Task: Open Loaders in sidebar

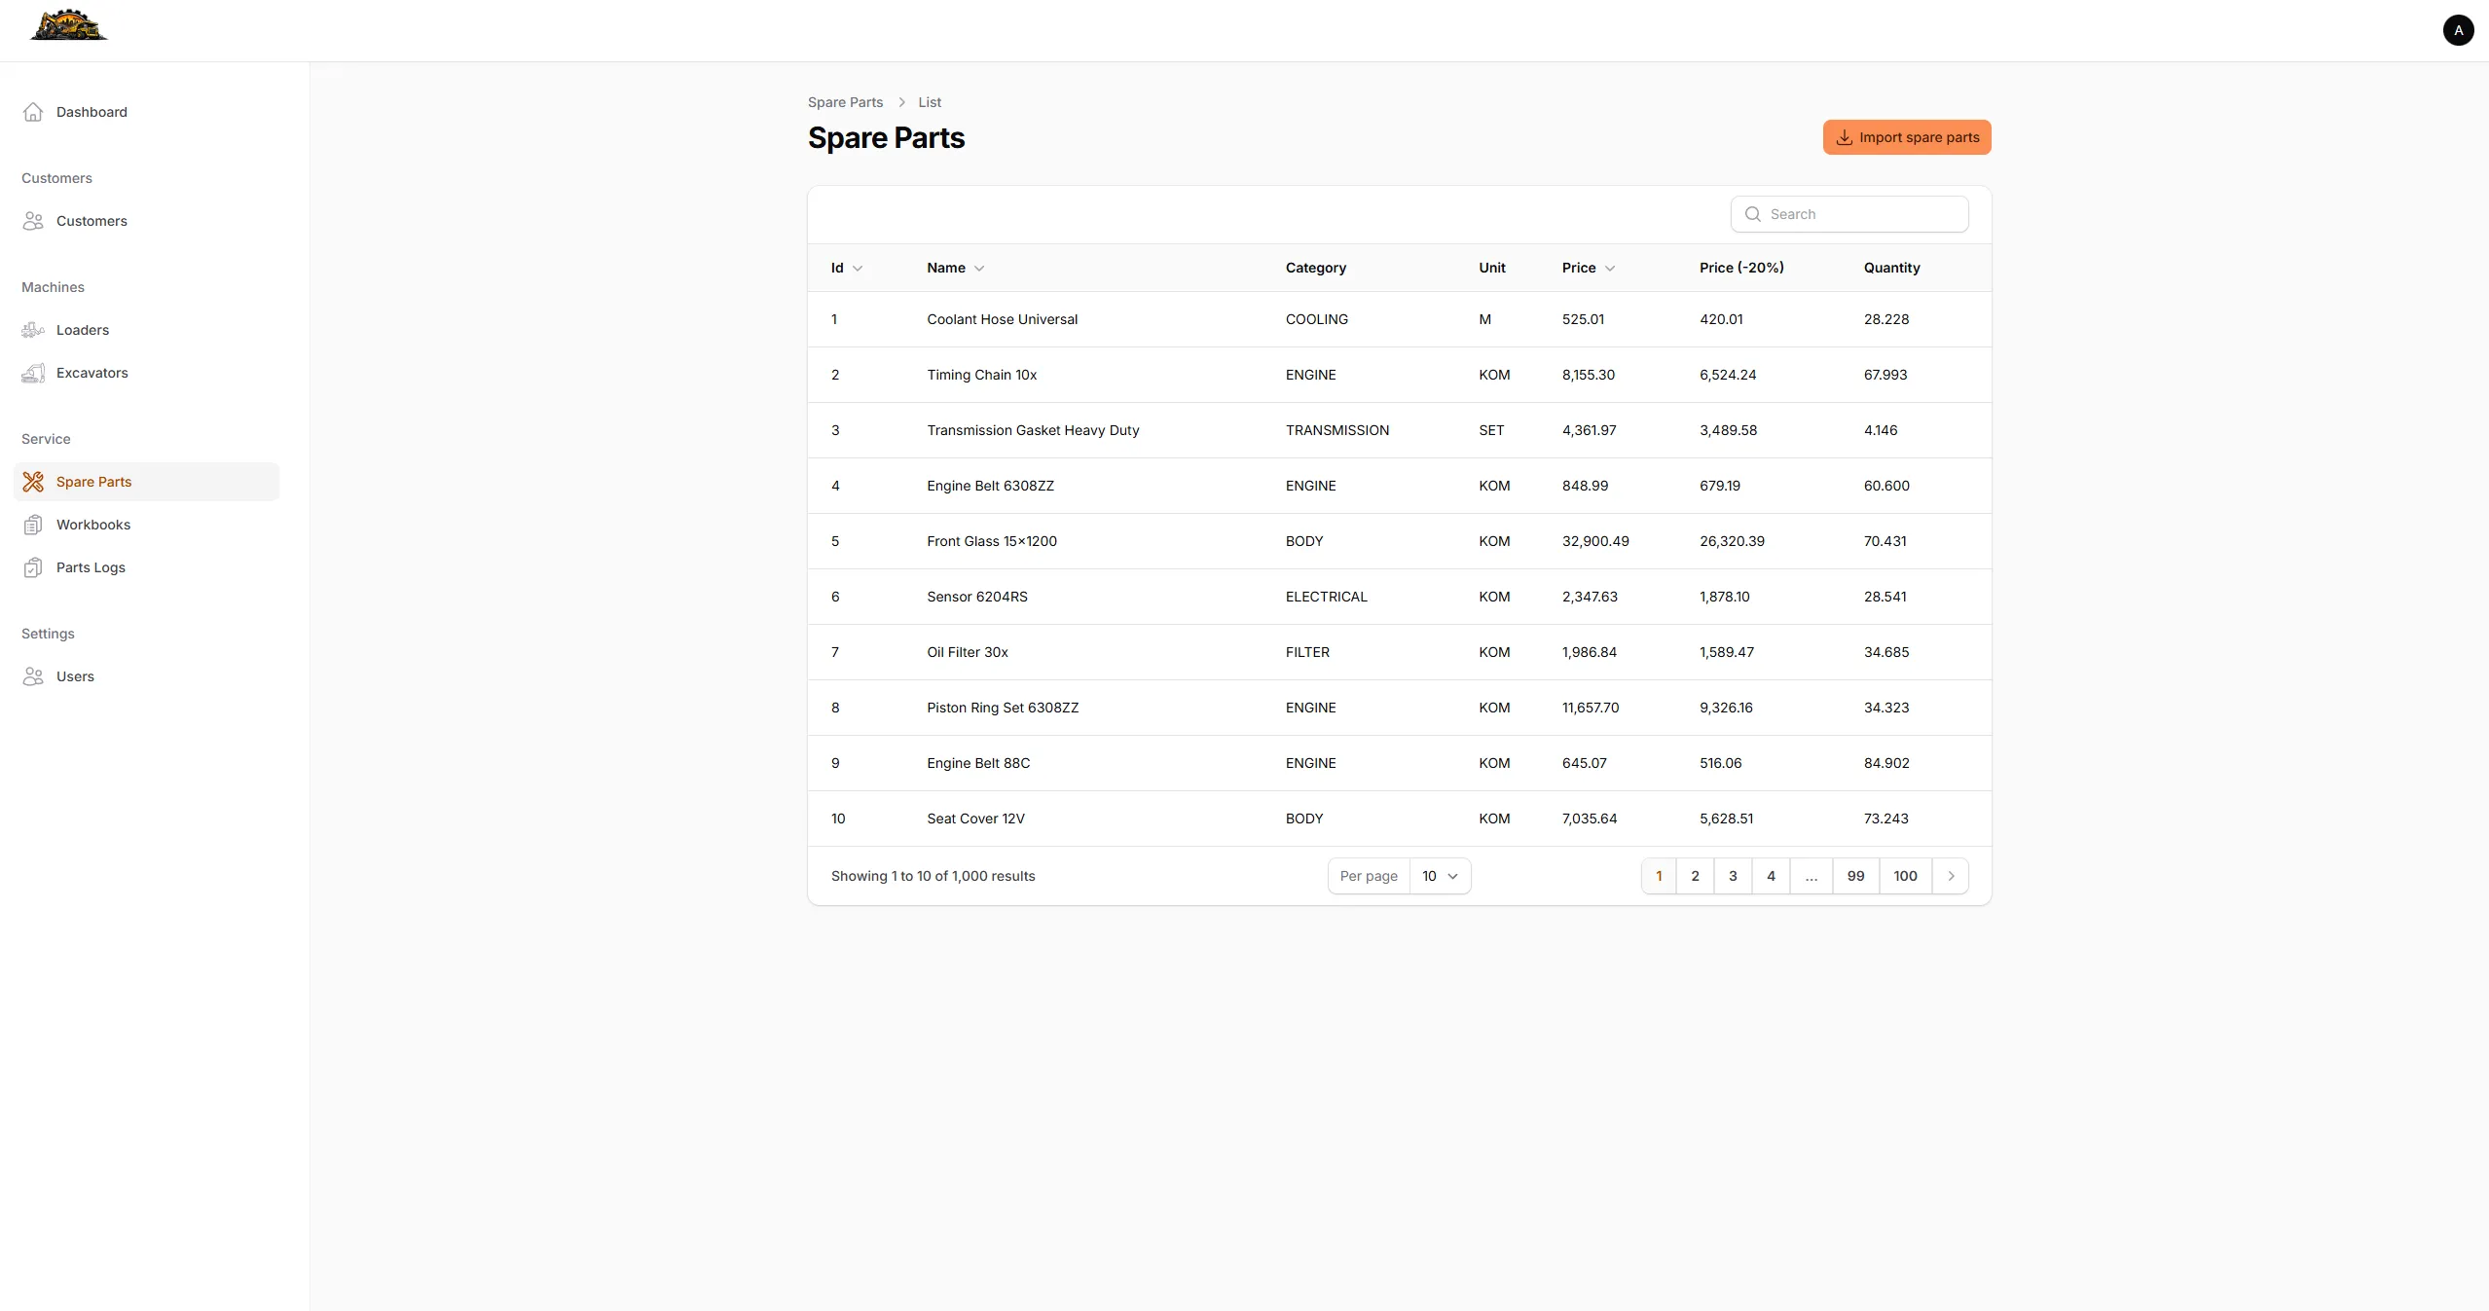Action: point(146,330)
